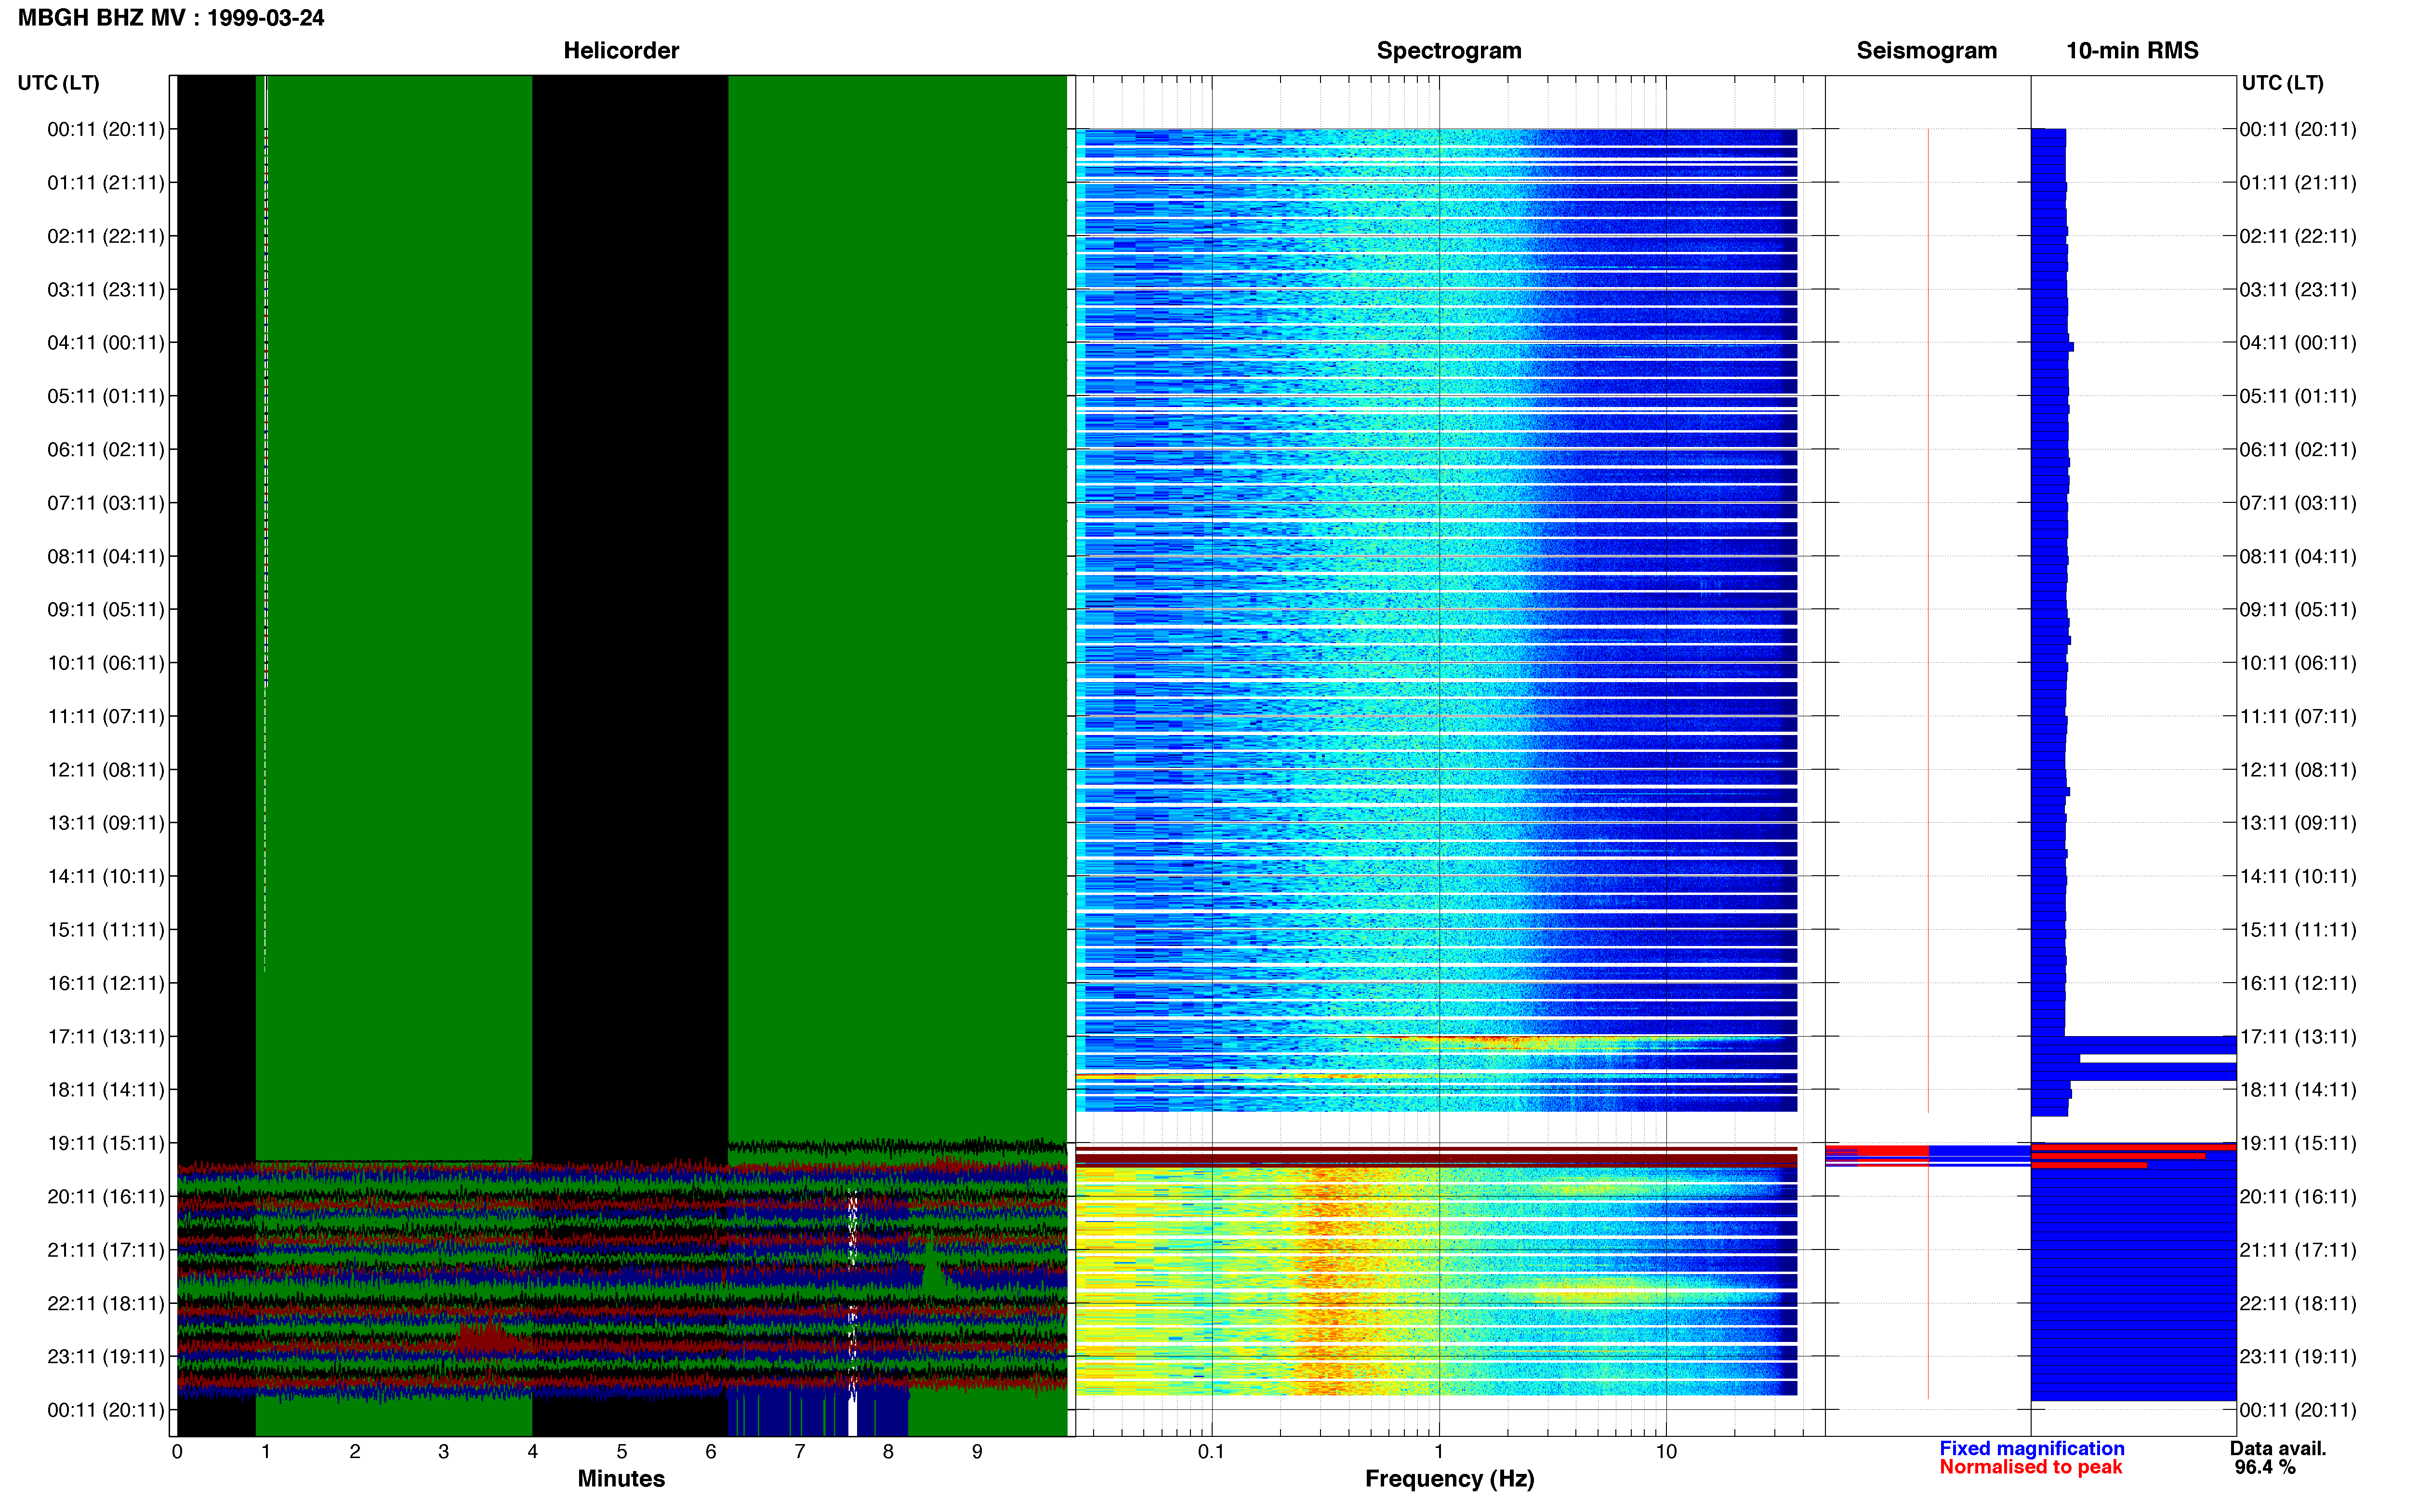The height and width of the screenshot is (1512, 2418).
Task: Click right 'UTC (LT)' axis header
Action: [x=2282, y=83]
